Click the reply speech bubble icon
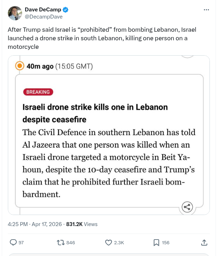 (13, 242)
